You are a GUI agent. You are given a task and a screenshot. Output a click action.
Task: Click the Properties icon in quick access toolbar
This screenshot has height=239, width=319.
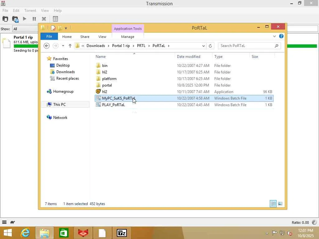coord(53,28)
